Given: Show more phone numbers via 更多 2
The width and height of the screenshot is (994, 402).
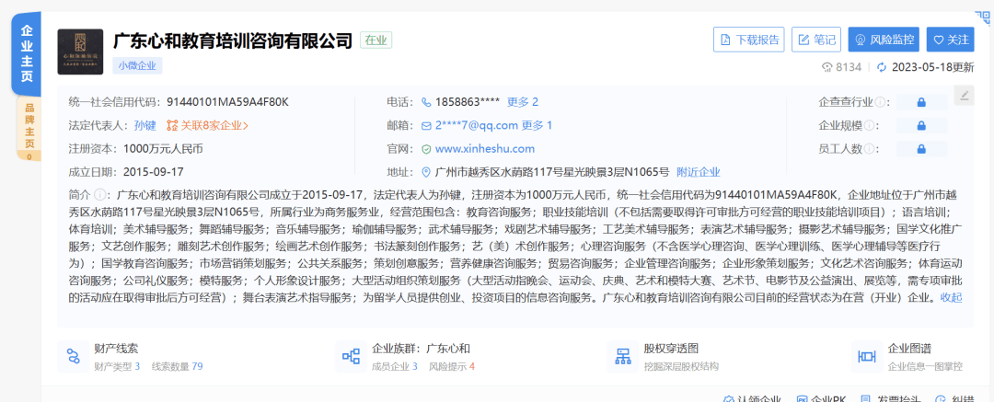Looking at the screenshot, I should coord(523,102).
